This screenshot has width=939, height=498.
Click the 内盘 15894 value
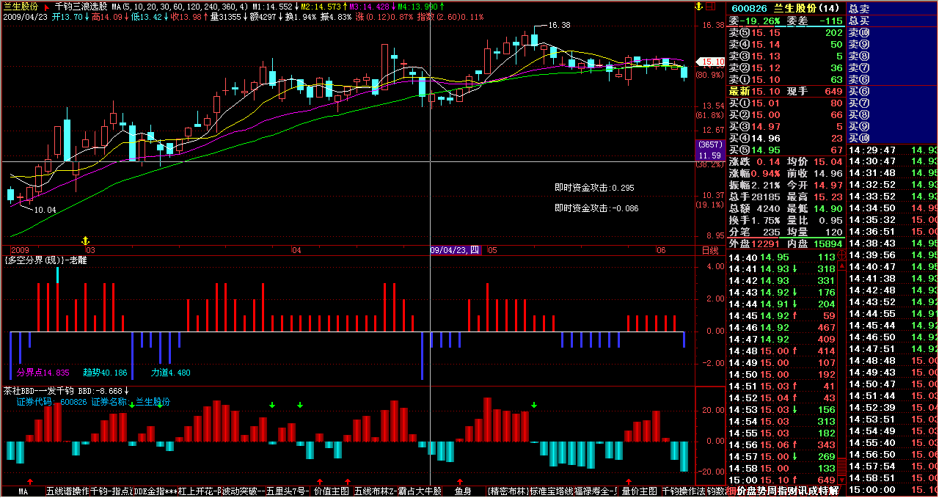click(x=828, y=243)
